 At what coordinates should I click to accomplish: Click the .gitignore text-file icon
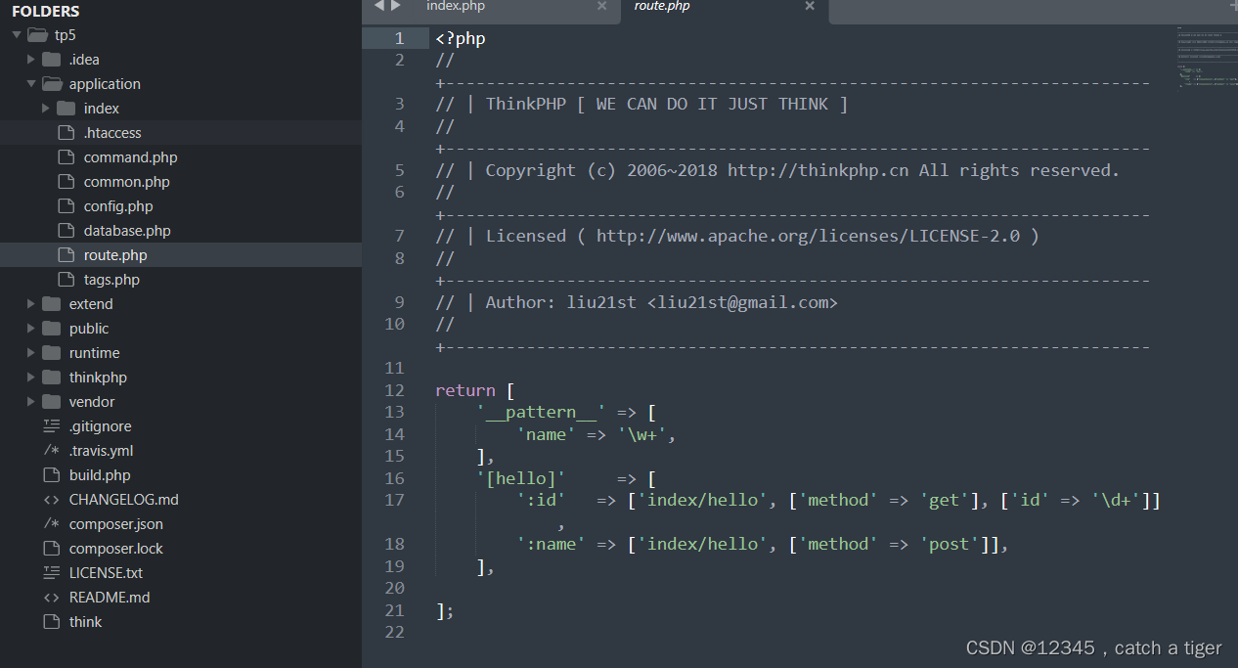(52, 426)
